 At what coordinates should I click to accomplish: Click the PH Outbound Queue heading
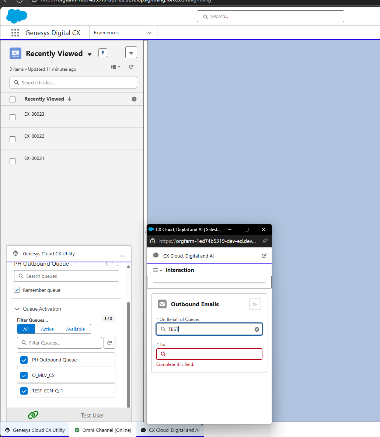pos(41,264)
